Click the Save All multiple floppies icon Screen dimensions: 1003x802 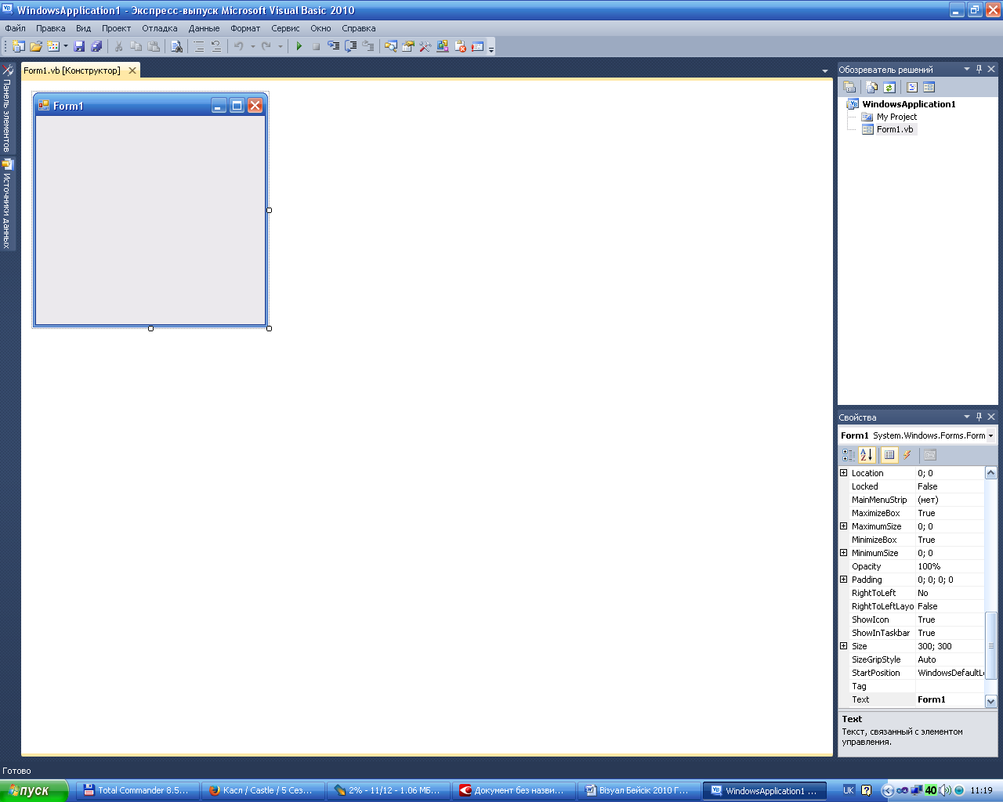96,47
